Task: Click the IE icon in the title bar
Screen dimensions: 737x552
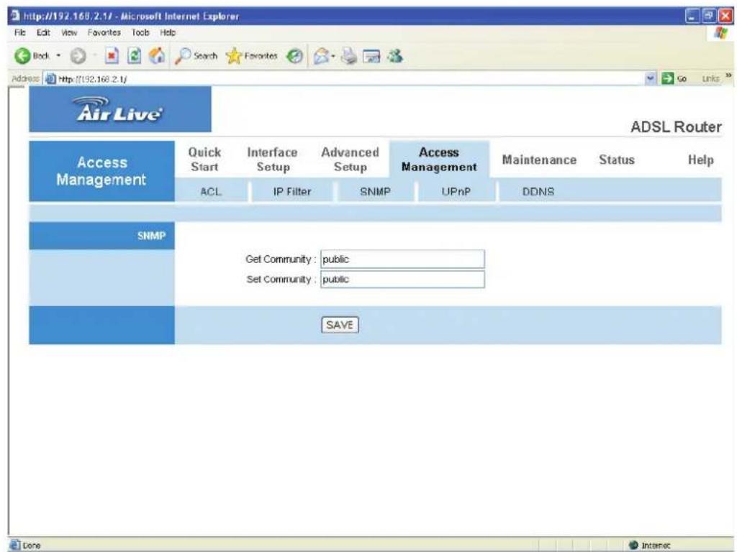Action: pyautogui.click(x=16, y=16)
